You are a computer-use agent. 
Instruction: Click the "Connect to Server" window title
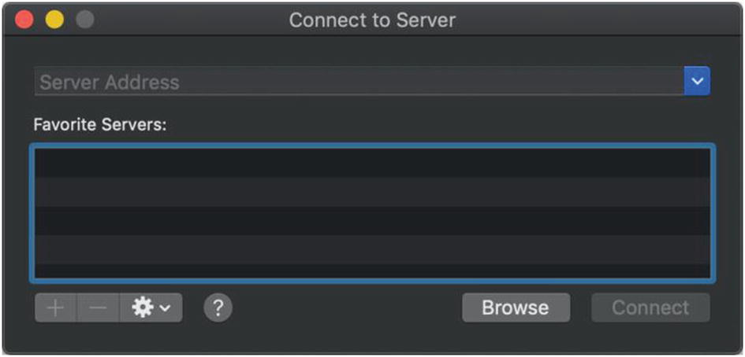click(372, 20)
